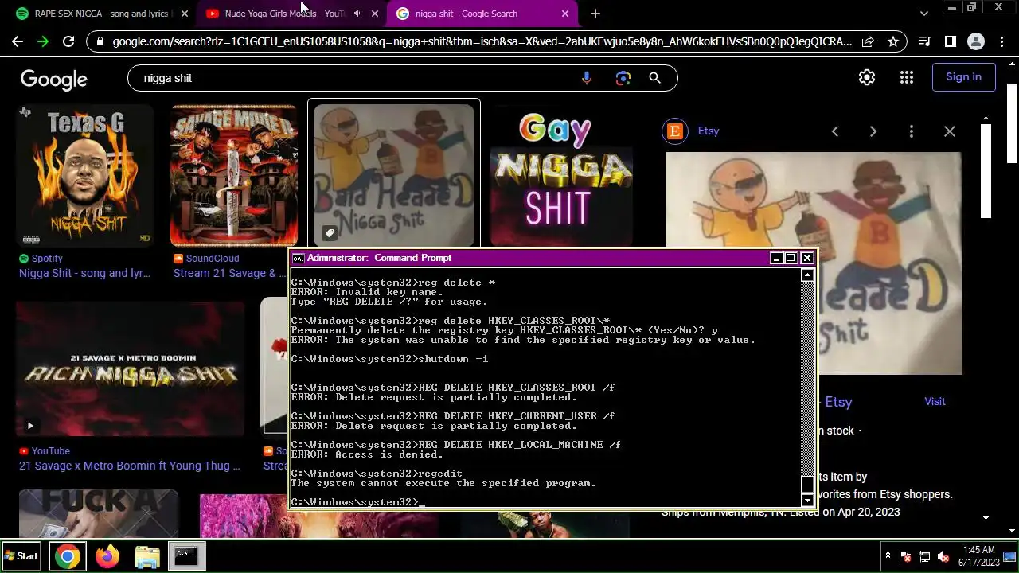
Task: Click the address bar URL
Action: click(x=482, y=41)
